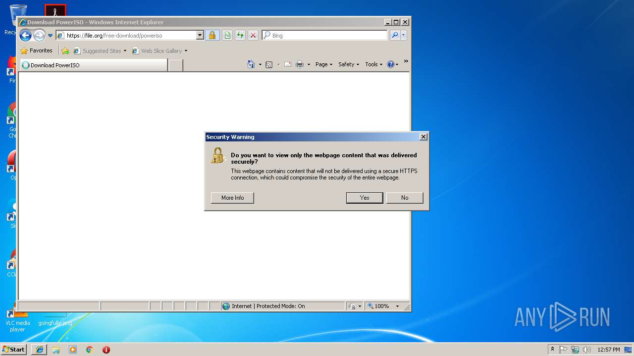Image resolution: width=634 pixels, height=356 pixels.
Task: Click the Action Center flag icon
Action: (563, 350)
